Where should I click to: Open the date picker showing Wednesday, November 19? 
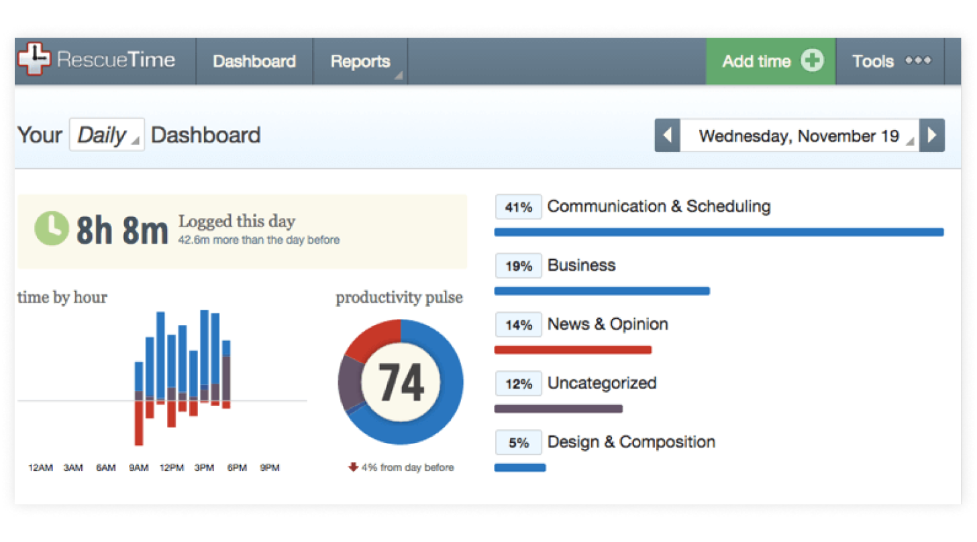coord(799,135)
